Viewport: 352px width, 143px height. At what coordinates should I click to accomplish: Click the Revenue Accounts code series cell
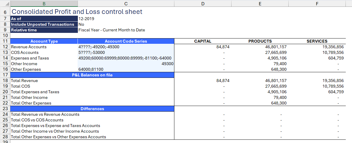point(126,47)
